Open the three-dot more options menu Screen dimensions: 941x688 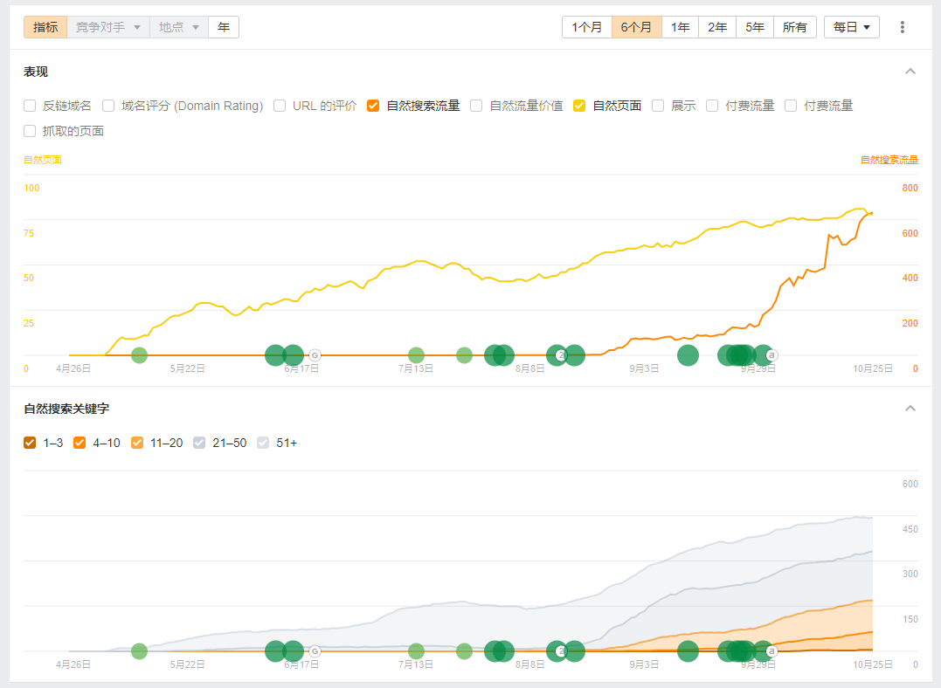tap(903, 27)
